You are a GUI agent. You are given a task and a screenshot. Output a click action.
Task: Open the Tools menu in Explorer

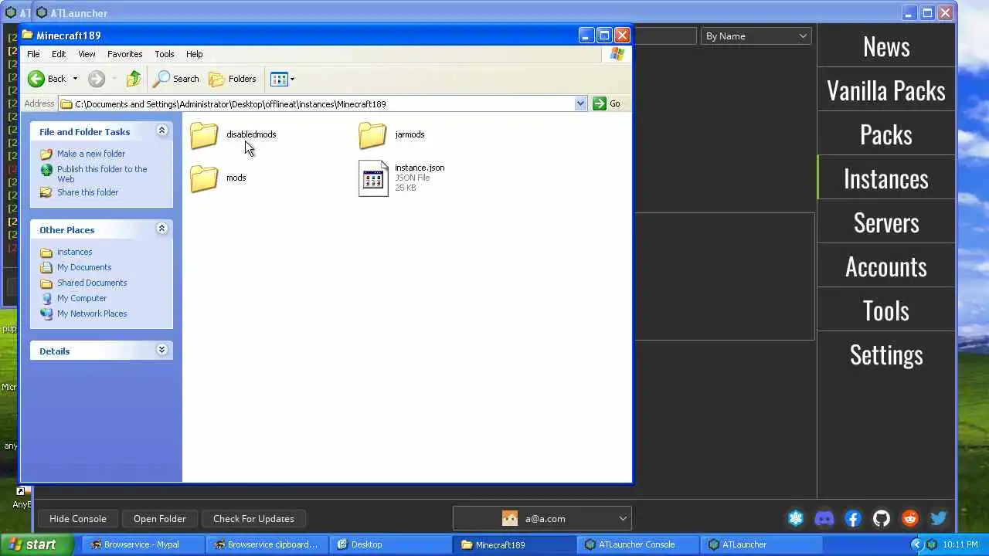coord(164,54)
